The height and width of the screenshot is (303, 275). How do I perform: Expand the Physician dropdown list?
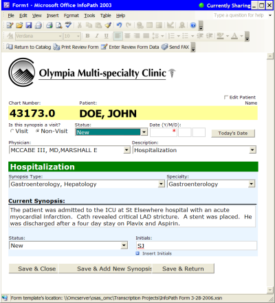tap(126, 150)
